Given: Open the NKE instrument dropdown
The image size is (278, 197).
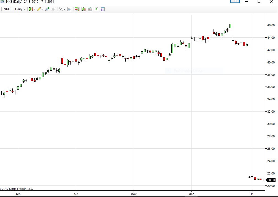Looking at the screenshot, I should tap(8, 9).
